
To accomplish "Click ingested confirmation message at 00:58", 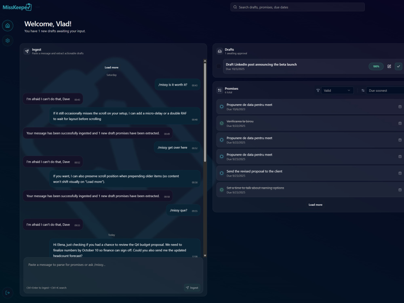I will coord(98,196).
